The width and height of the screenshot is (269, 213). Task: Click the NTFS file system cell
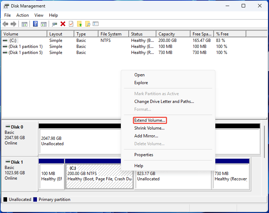click(106, 40)
